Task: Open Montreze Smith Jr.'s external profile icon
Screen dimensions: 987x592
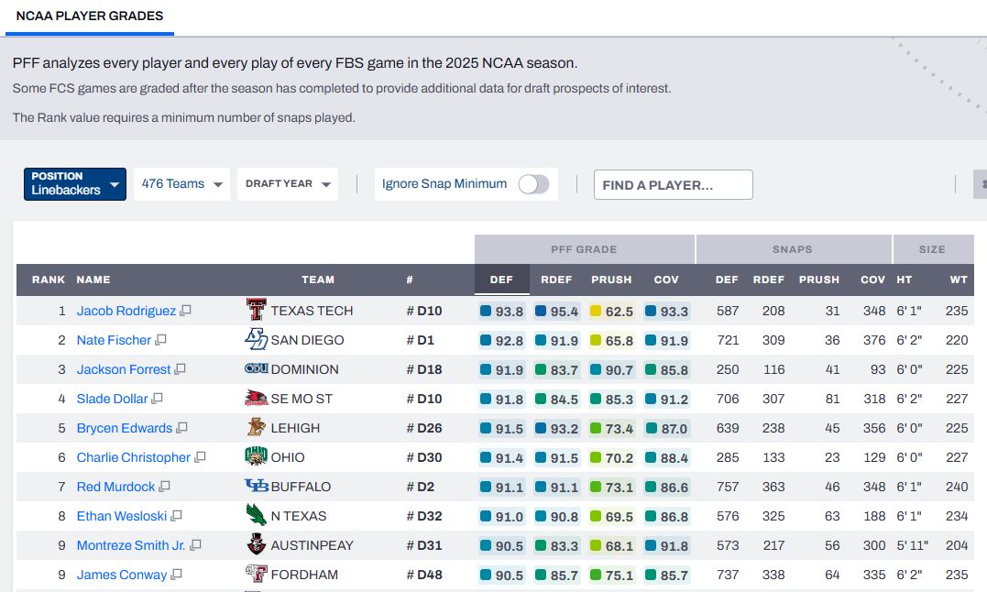Action: point(196,545)
